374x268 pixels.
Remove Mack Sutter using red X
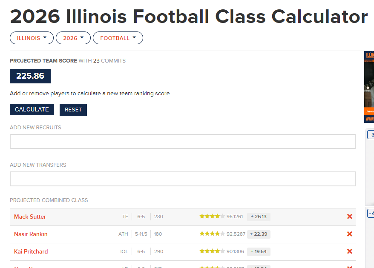point(350,217)
